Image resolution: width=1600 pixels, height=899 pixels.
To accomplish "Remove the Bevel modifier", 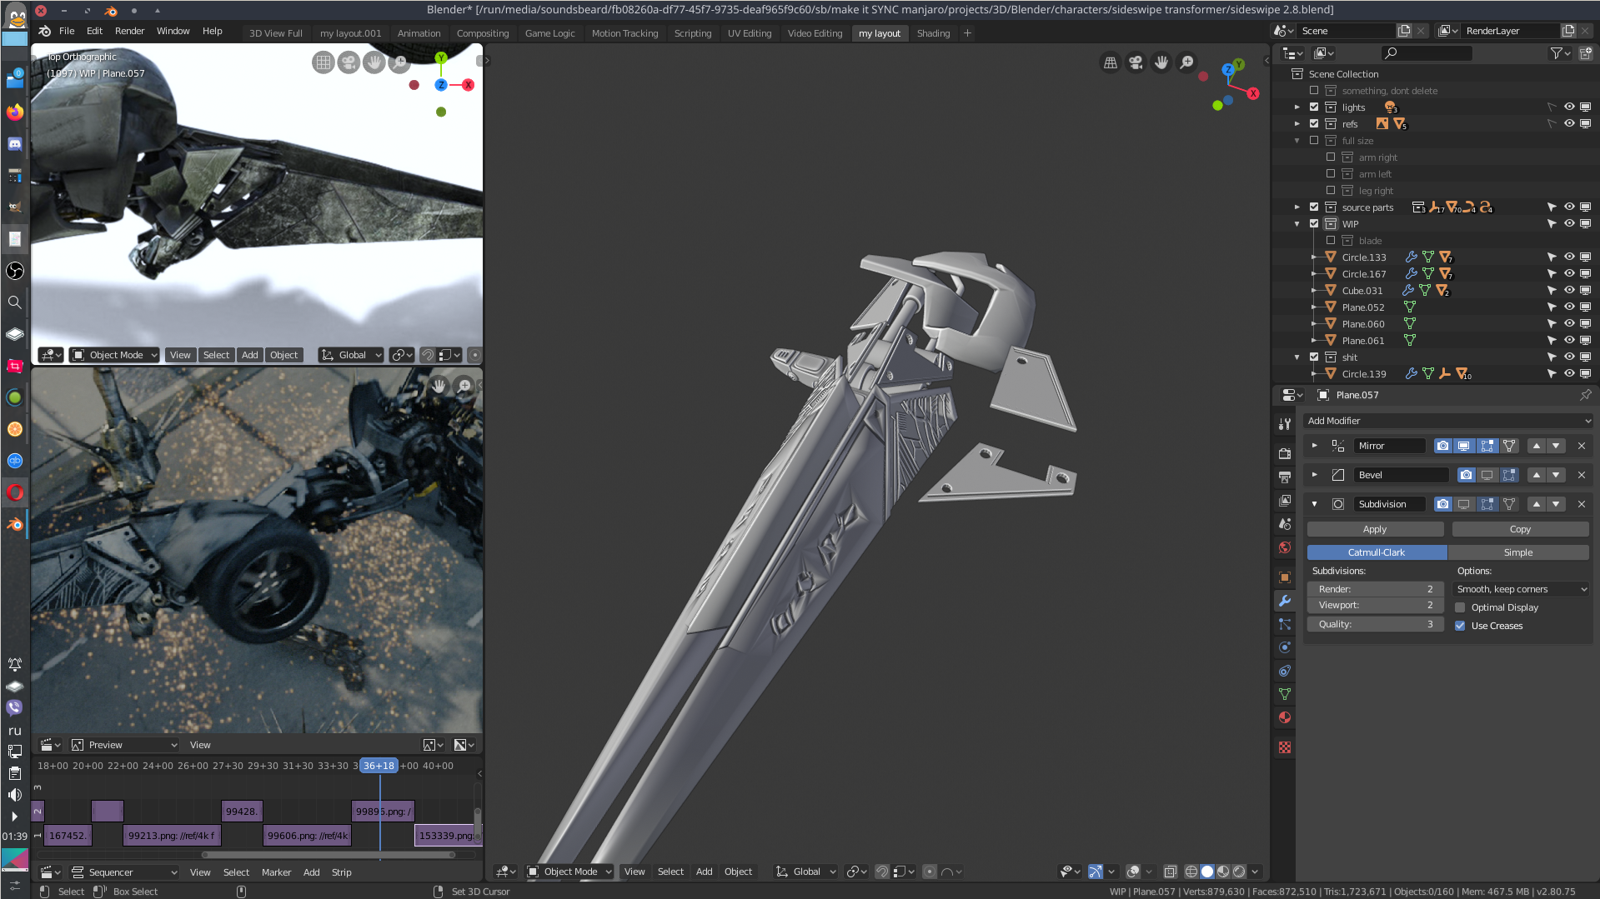I will click(1582, 475).
